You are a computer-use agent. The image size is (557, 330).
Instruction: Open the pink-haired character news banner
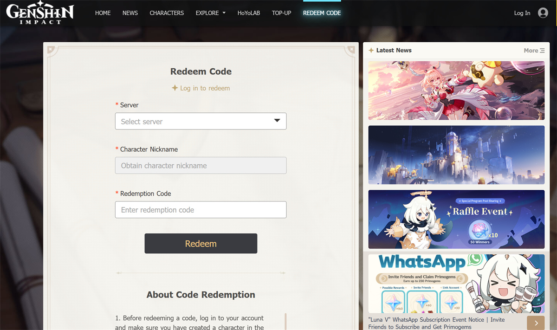point(456,91)
